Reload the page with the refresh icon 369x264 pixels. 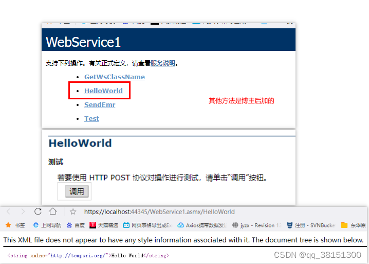point(38,212)
